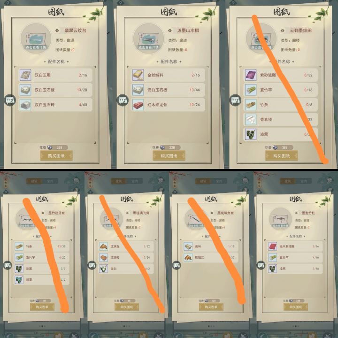This screenshot has width=338, height=338.
Task: Select the 琉璃砖 17/24 material row
Action: (x=126, y=257)
